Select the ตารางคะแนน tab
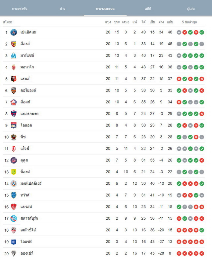212x260 pixels. [105, 9]
